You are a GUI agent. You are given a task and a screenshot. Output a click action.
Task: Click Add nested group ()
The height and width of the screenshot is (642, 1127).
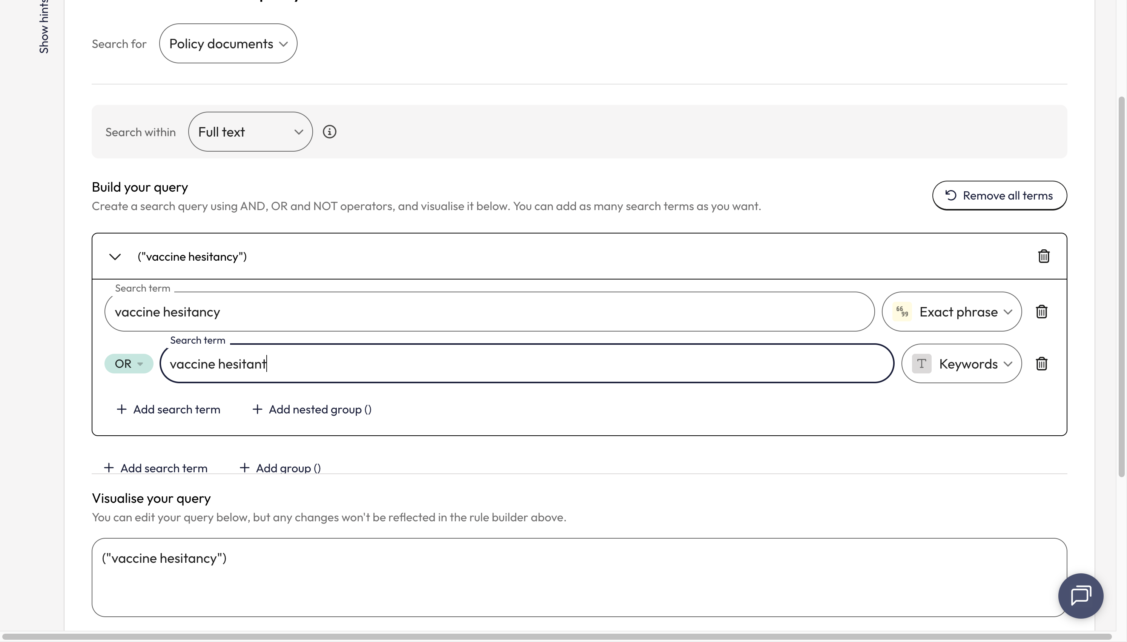coord(312,410)
